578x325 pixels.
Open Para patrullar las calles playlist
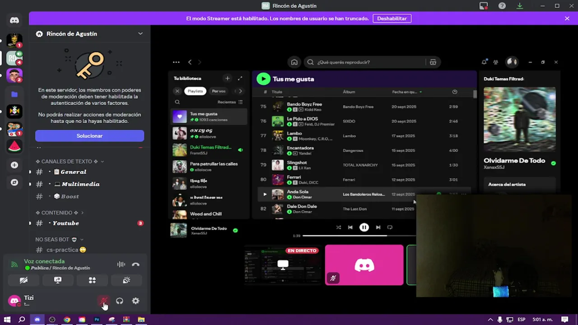tap(210, 167)
